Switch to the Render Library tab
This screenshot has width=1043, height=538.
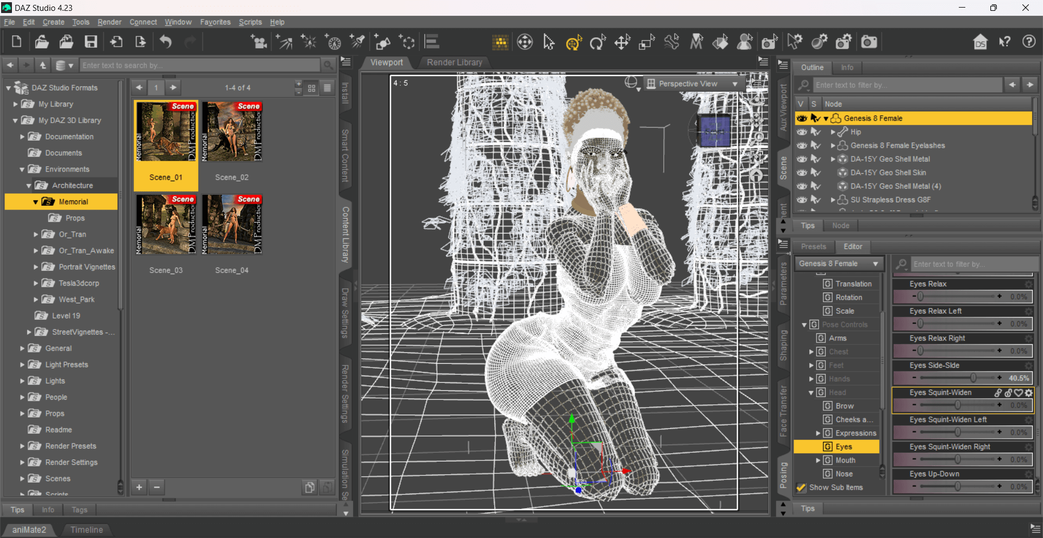454,62
